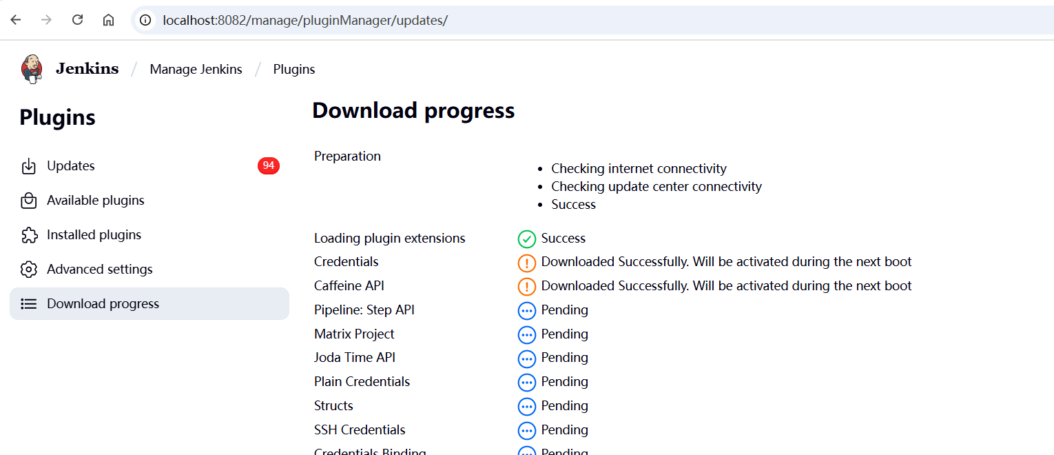The width and height of the screenshot is (1054, 455).
Task: Click the Plugins sidebar heading
Action: pos(57,118)
